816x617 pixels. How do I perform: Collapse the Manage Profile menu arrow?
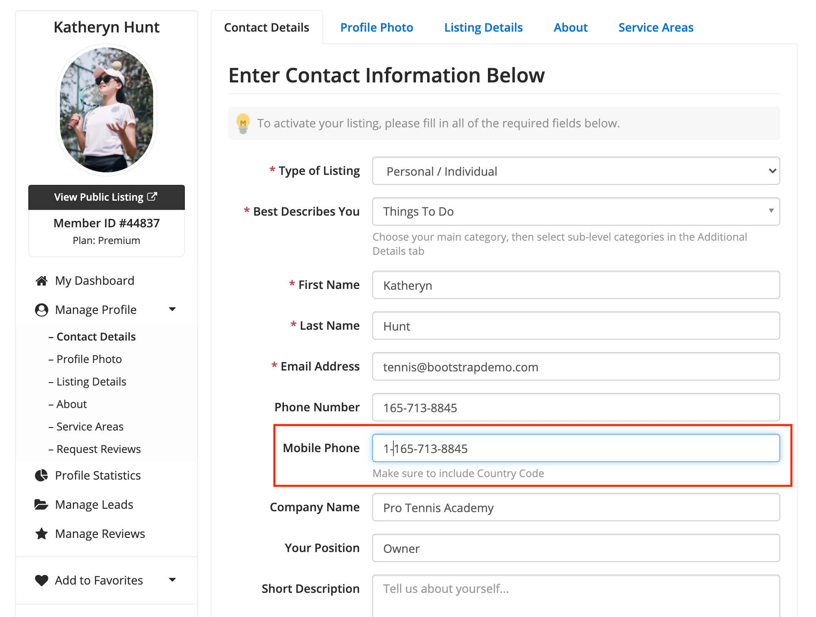coord(172,309)
